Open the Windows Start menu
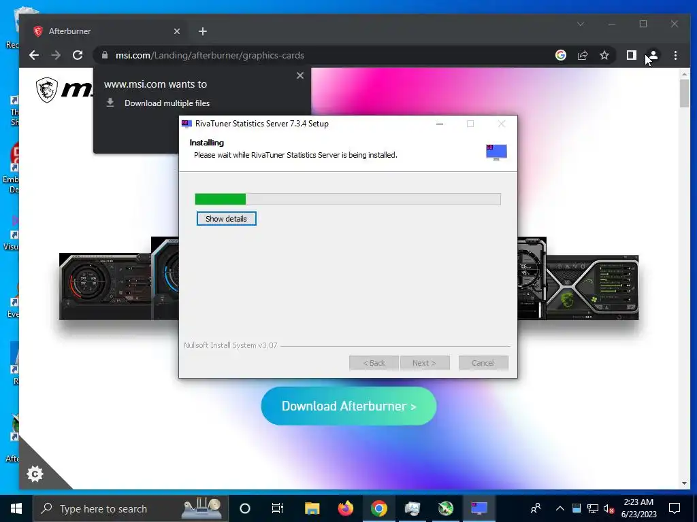Viewport: 697px width, 522px height. 16,508
